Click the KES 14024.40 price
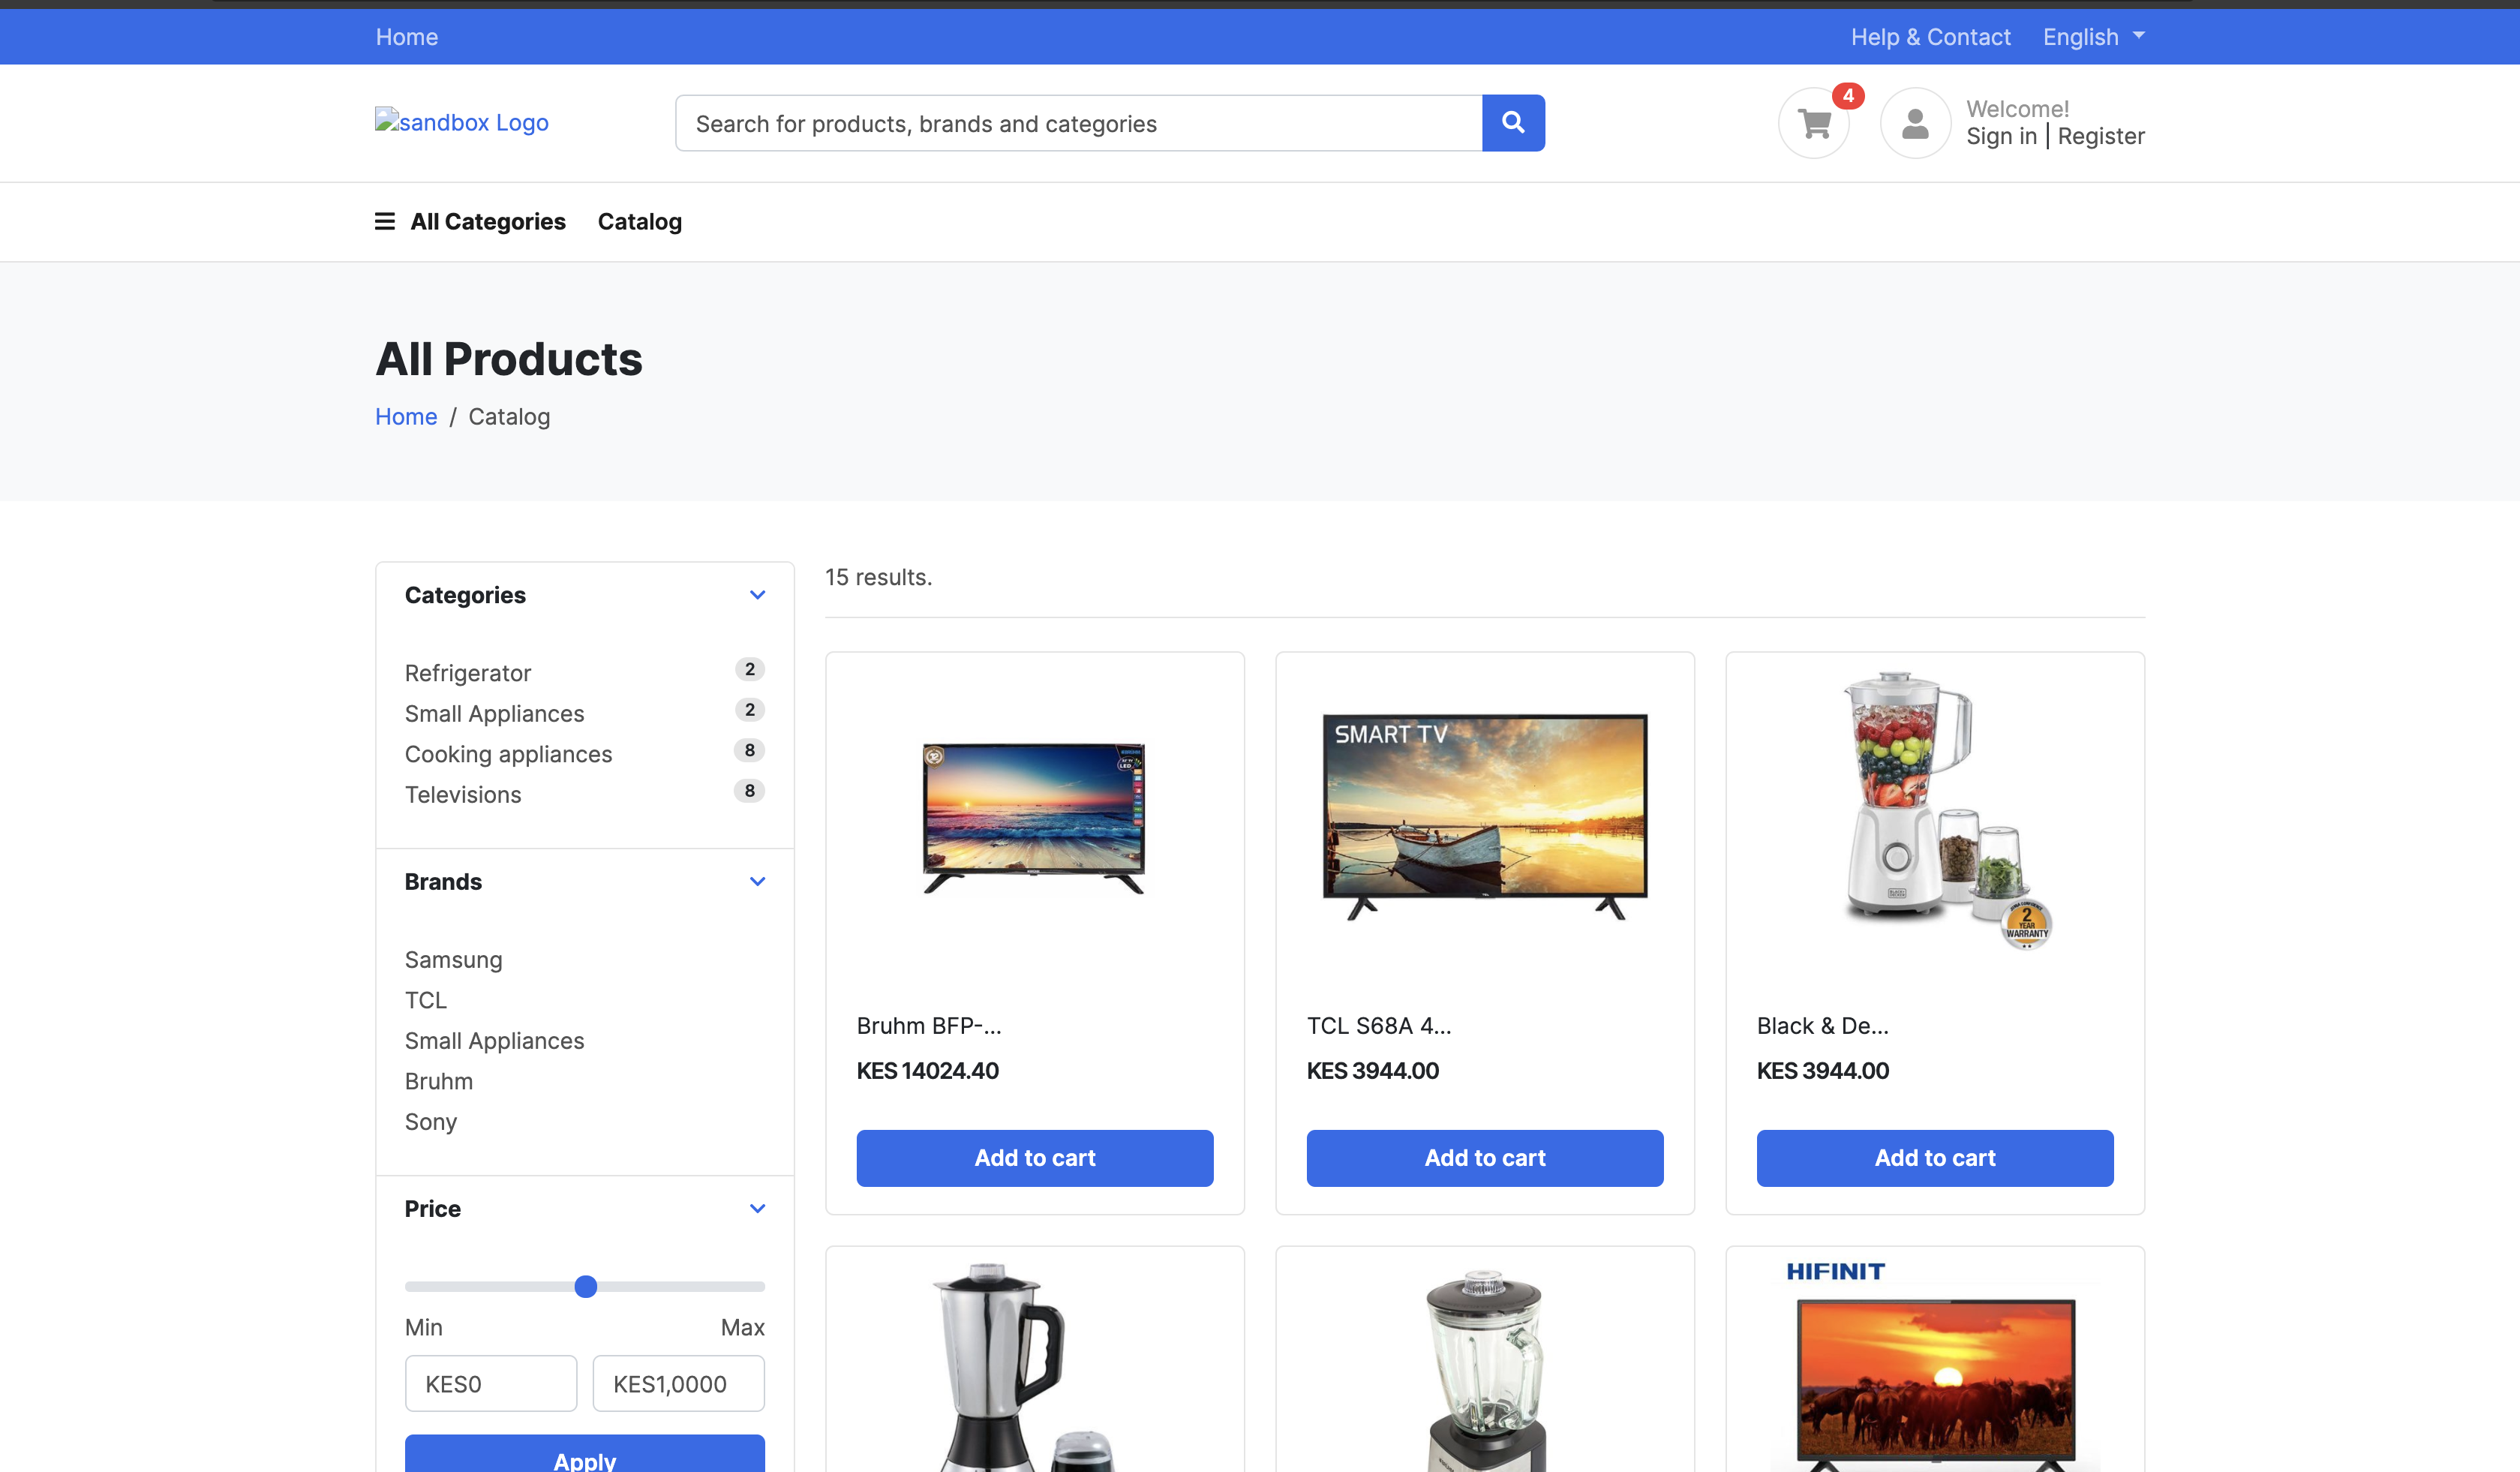Viewport: 2520px width, 1472px height. click(x=928, y=1071)
